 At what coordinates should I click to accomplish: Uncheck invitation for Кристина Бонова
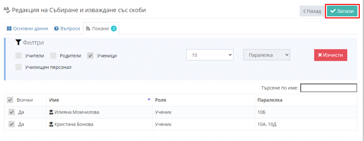pos(12,124)
